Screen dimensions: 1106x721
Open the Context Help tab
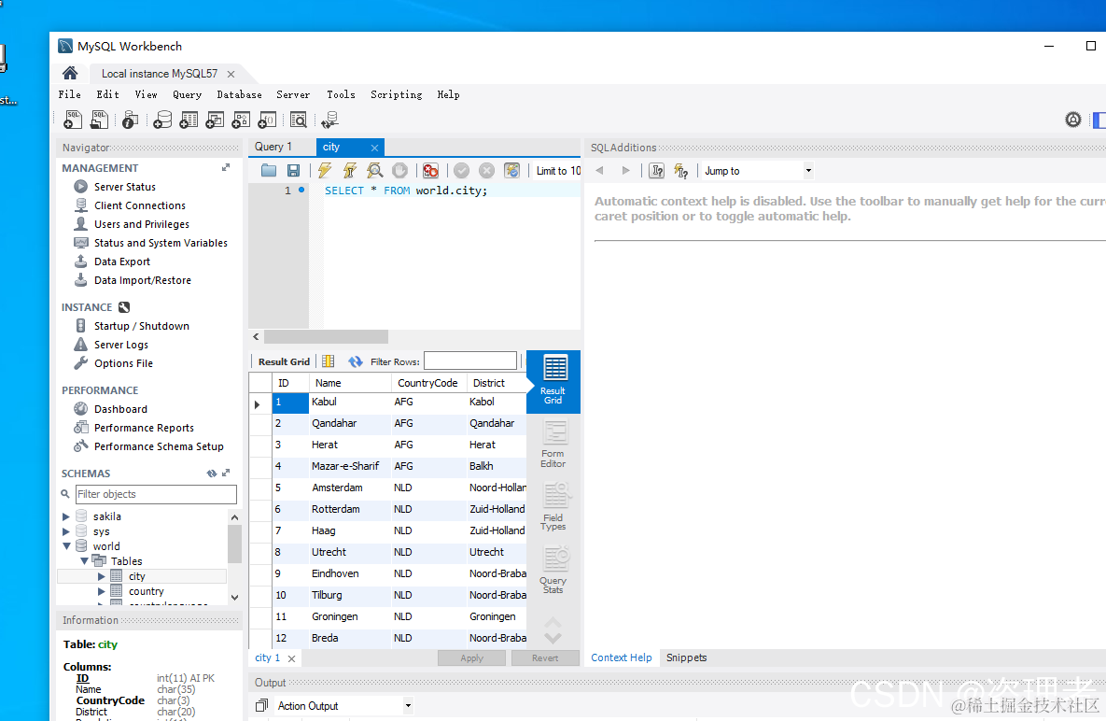click(622, 657)
